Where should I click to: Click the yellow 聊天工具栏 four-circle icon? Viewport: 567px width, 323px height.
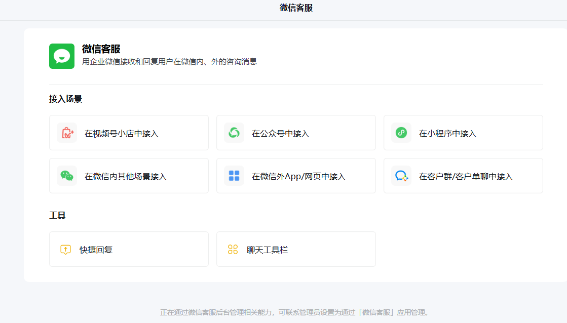point(233,250)
